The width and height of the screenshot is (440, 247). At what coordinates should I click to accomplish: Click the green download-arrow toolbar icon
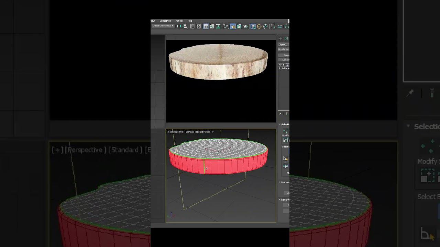218,26
